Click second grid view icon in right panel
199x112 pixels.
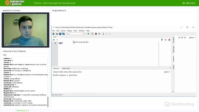[x=182, y=38]
